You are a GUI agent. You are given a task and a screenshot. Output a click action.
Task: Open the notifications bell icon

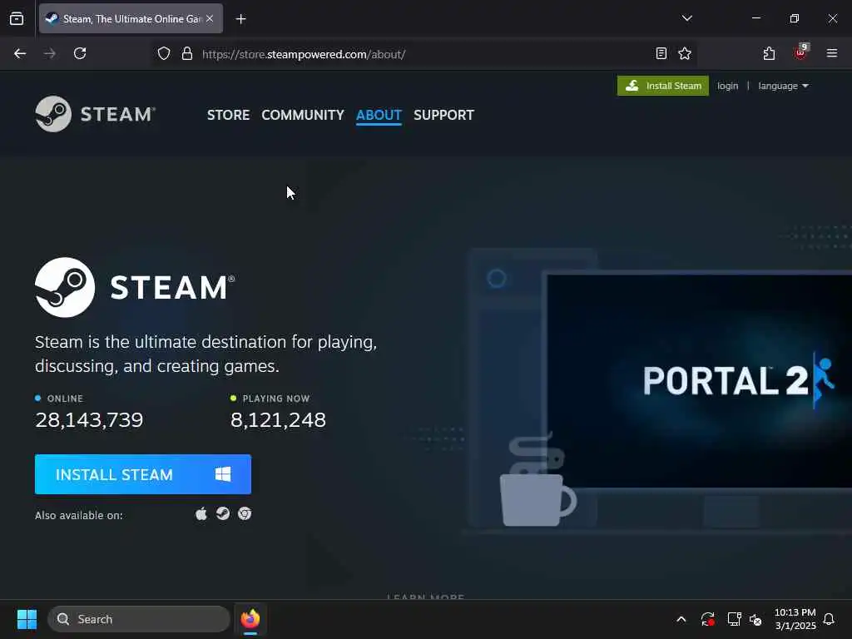(829, 619)
